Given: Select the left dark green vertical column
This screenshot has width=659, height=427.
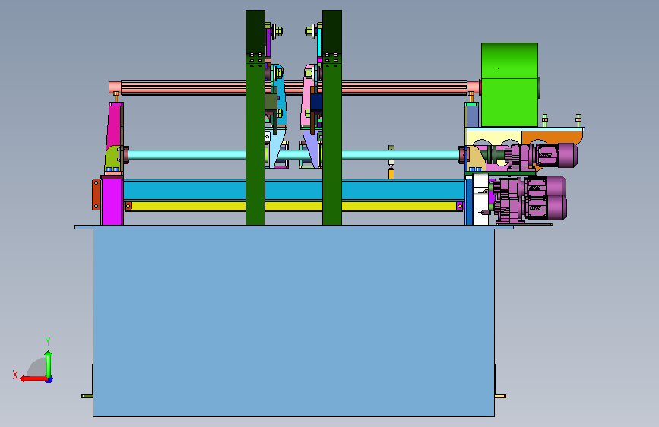Looking at the screenshot, I should [255, 118].
